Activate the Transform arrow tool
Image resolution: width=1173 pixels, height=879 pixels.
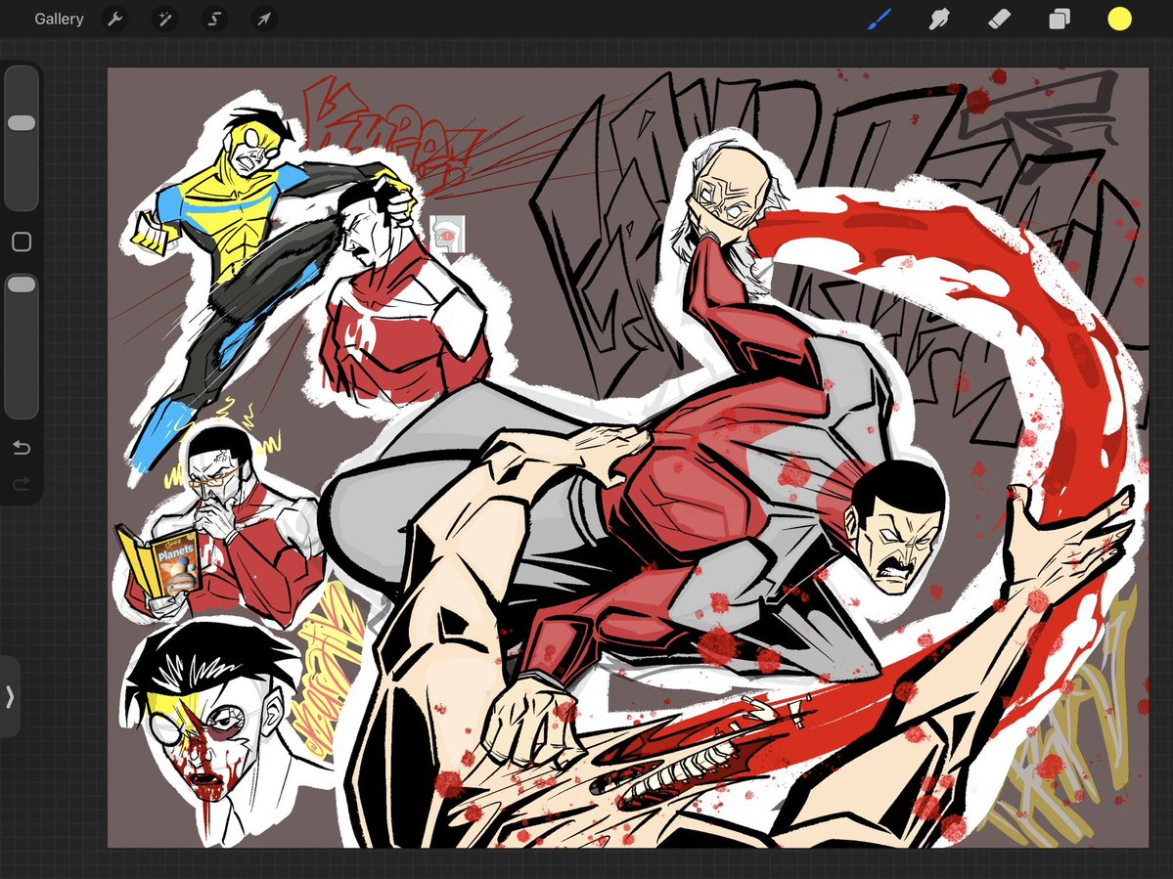click(263, 19)
